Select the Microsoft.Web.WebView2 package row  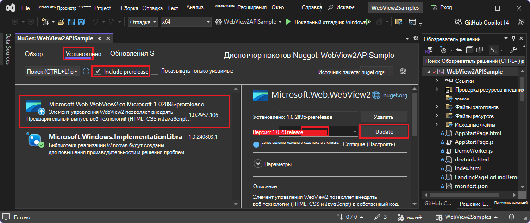(125, 111)
